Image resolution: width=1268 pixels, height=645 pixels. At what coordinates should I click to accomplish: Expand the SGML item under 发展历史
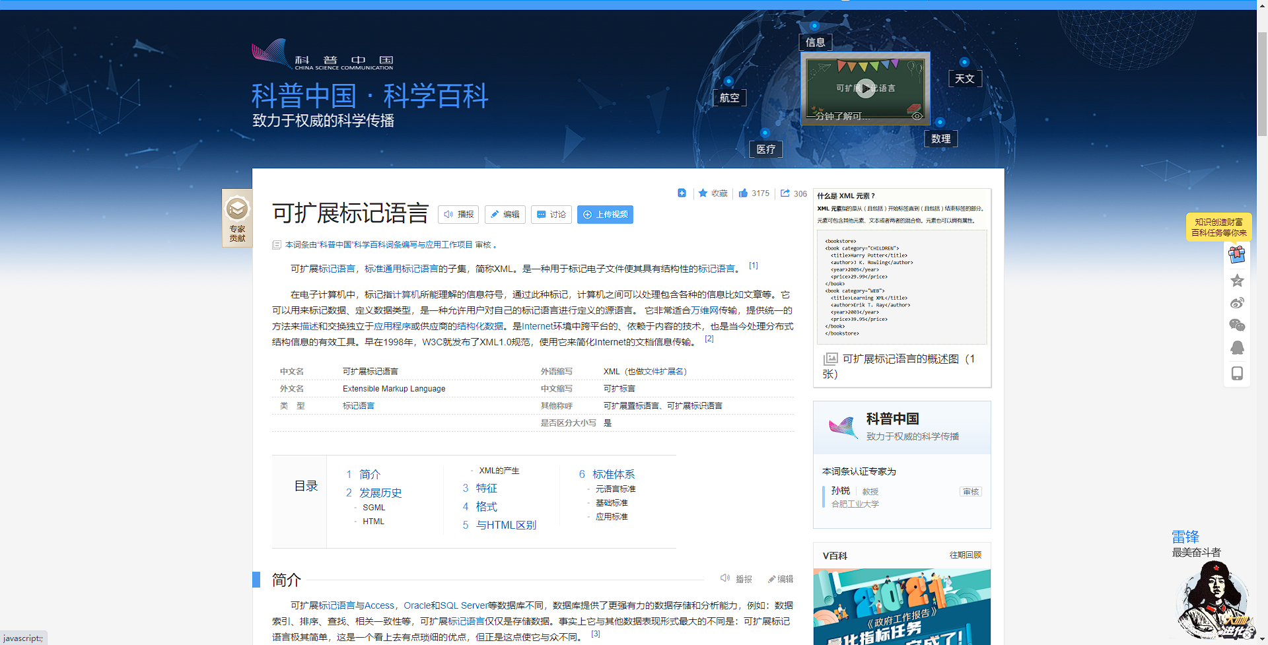[x=374, y=507]
